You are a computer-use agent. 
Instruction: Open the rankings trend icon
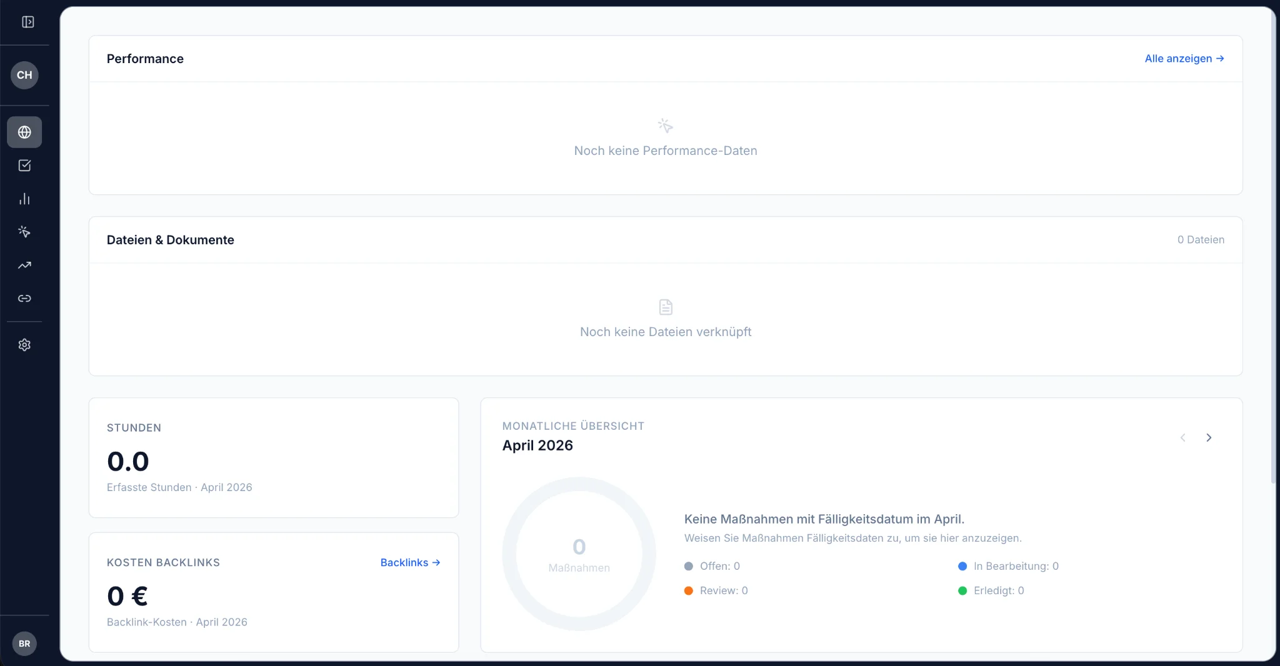(24, 266)
